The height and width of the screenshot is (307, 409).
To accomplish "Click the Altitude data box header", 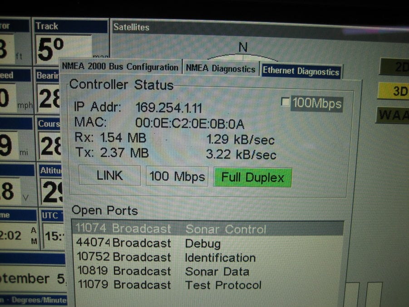I will click(x=50, y=170).
